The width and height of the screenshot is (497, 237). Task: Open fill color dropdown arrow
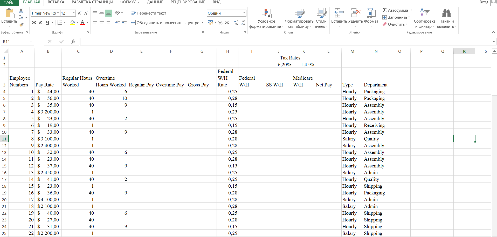(77, 23)
